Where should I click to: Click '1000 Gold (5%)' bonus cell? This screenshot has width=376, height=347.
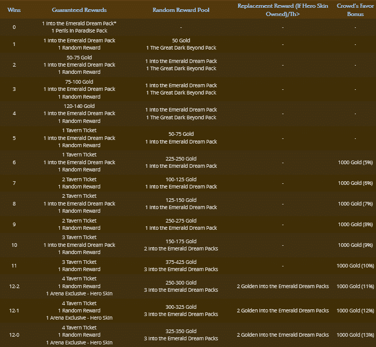(355, 162)
